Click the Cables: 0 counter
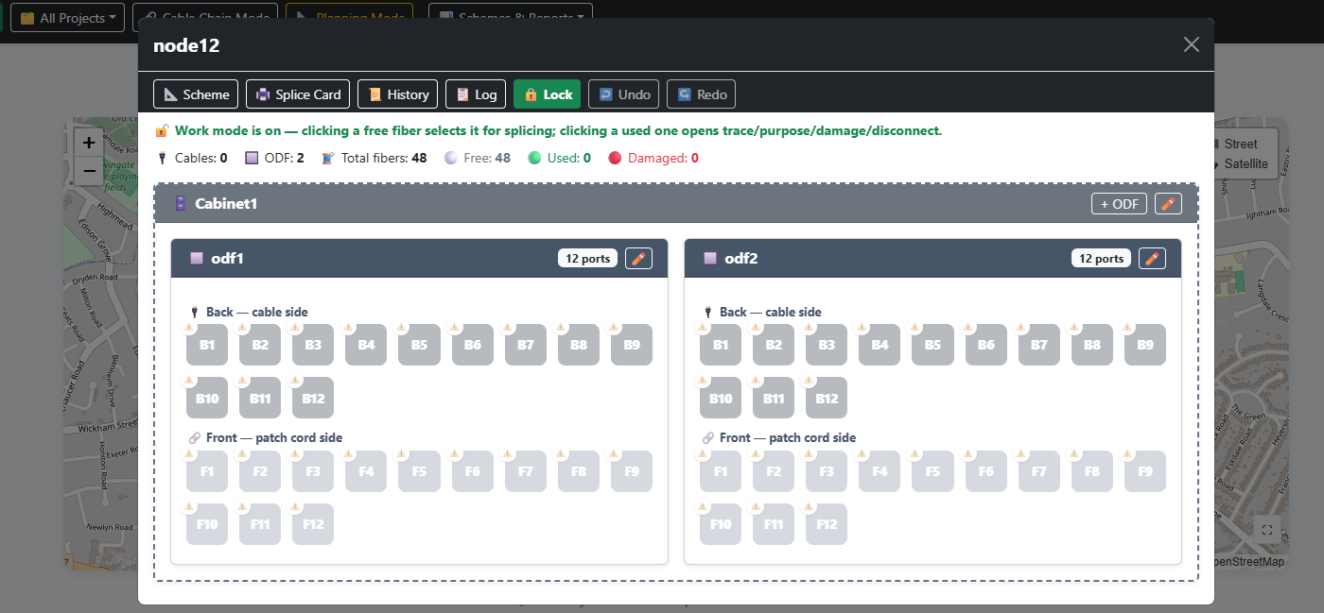Viewport: 1324px width, 613px height. (192, 158)
